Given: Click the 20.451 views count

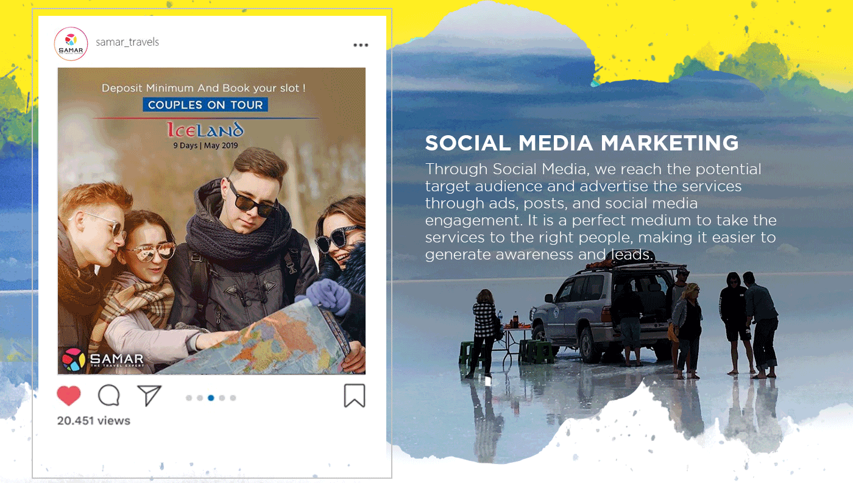Looking at the screenshot, I should (93, 421).
